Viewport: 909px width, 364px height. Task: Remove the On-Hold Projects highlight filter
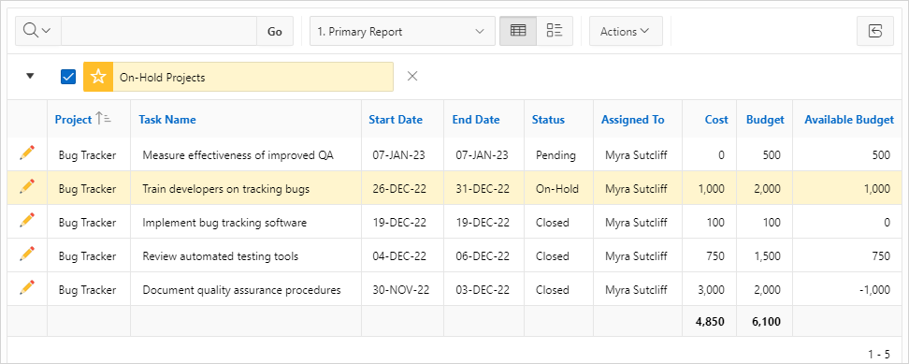tap(412, 76)
